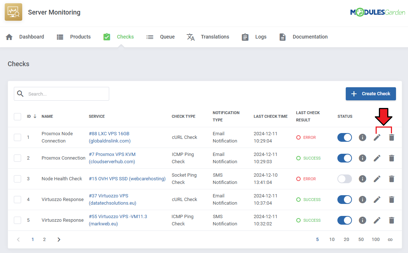The width and height of the screenshot is (408, 253).
Task: Show info for Node Health Check
Action: pos(363,179)
